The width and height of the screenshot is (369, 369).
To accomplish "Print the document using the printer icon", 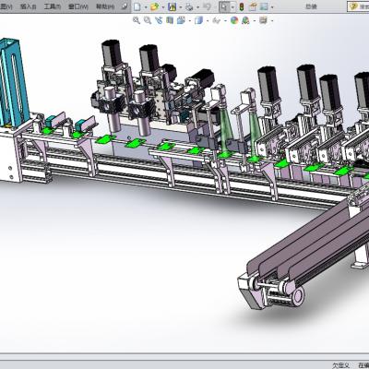I will [x=189, y=6].
